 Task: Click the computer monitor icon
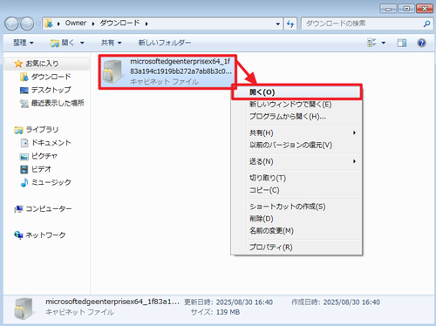coord(18,208)
